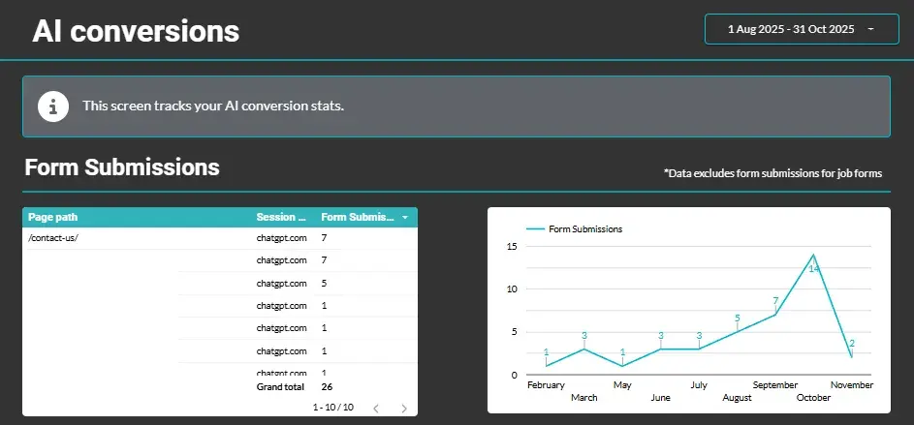This screenshot has height=425, width=914.
Task: Click the AI conversion stats banner text
Action: point(213,106)
